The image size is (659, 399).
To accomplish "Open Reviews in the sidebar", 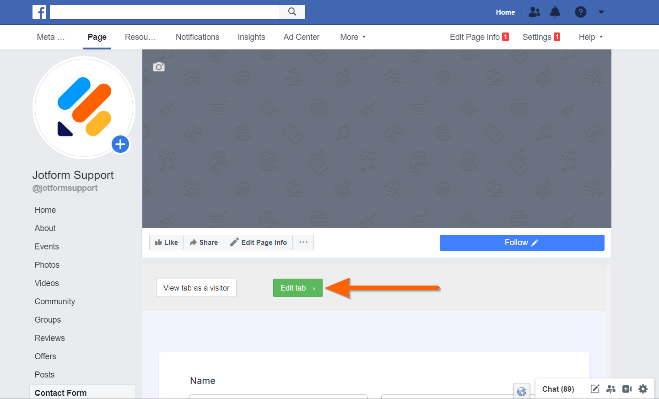I will pyautogui.click(x=50, y=338).
